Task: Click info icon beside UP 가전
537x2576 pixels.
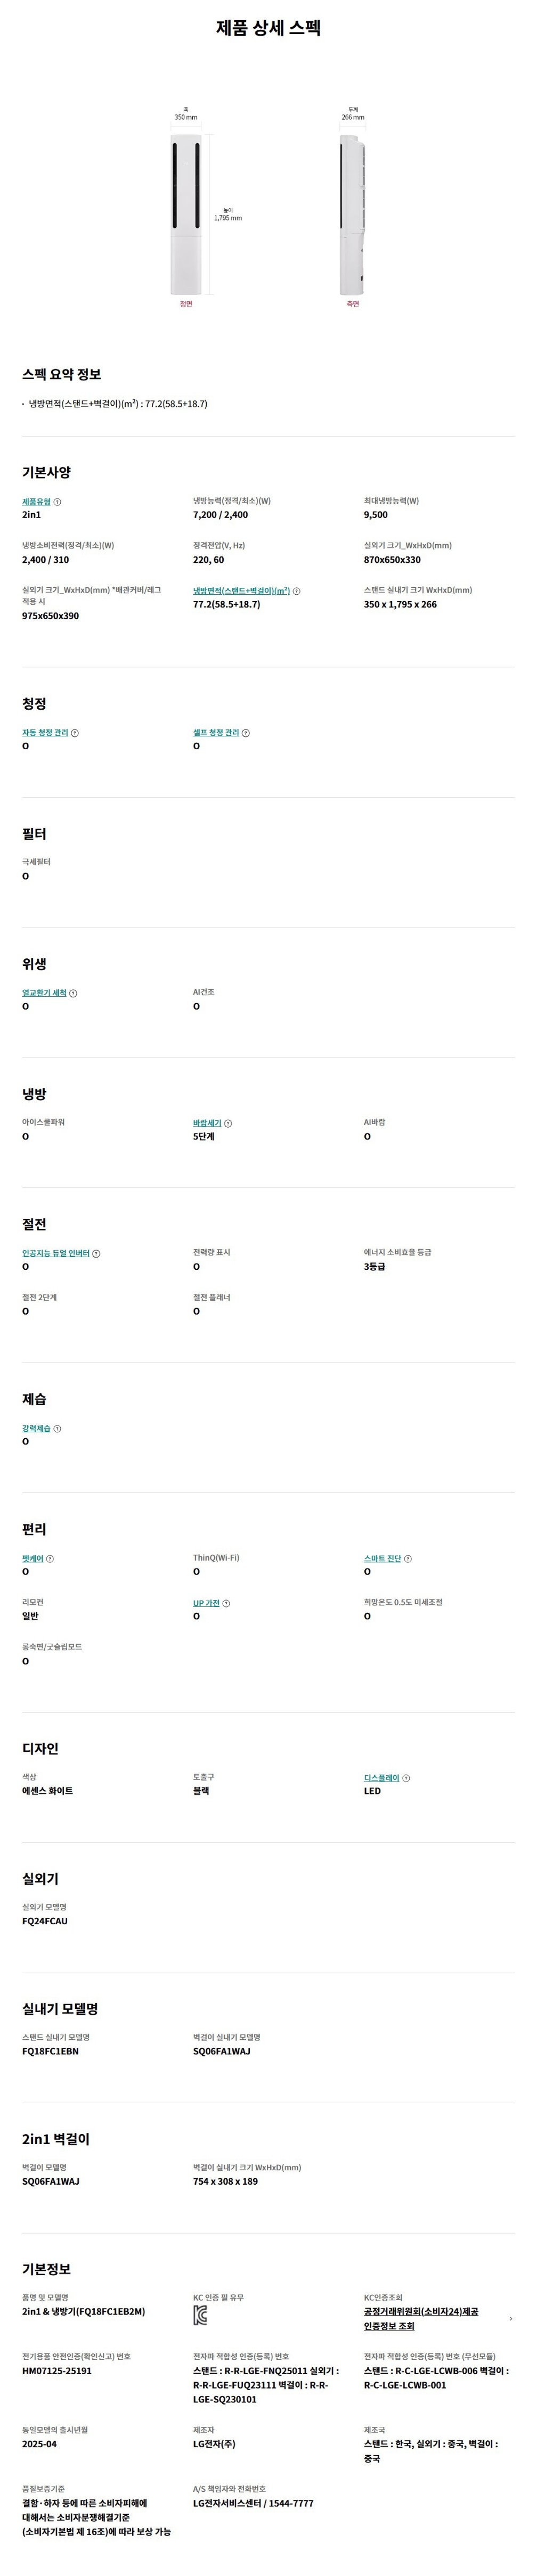Action: (226, 1603)
